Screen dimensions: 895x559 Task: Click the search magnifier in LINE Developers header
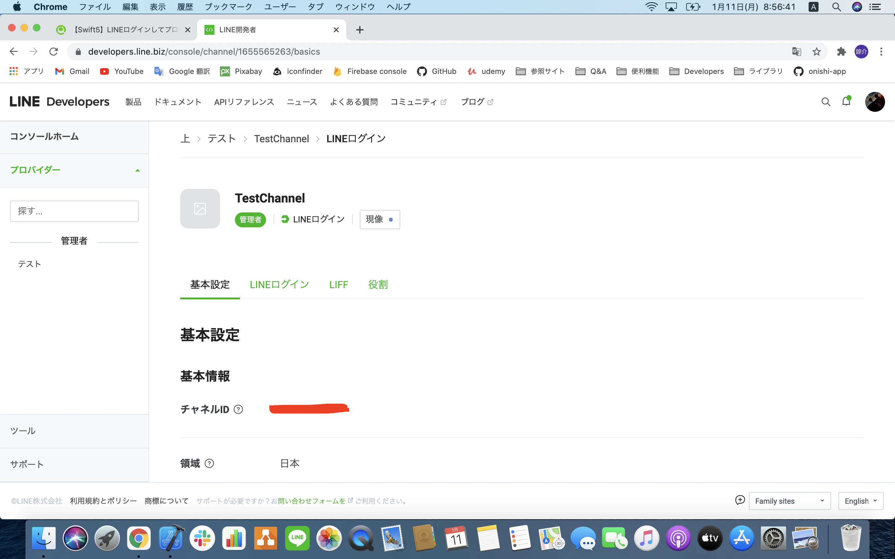(x=825, y=102)
